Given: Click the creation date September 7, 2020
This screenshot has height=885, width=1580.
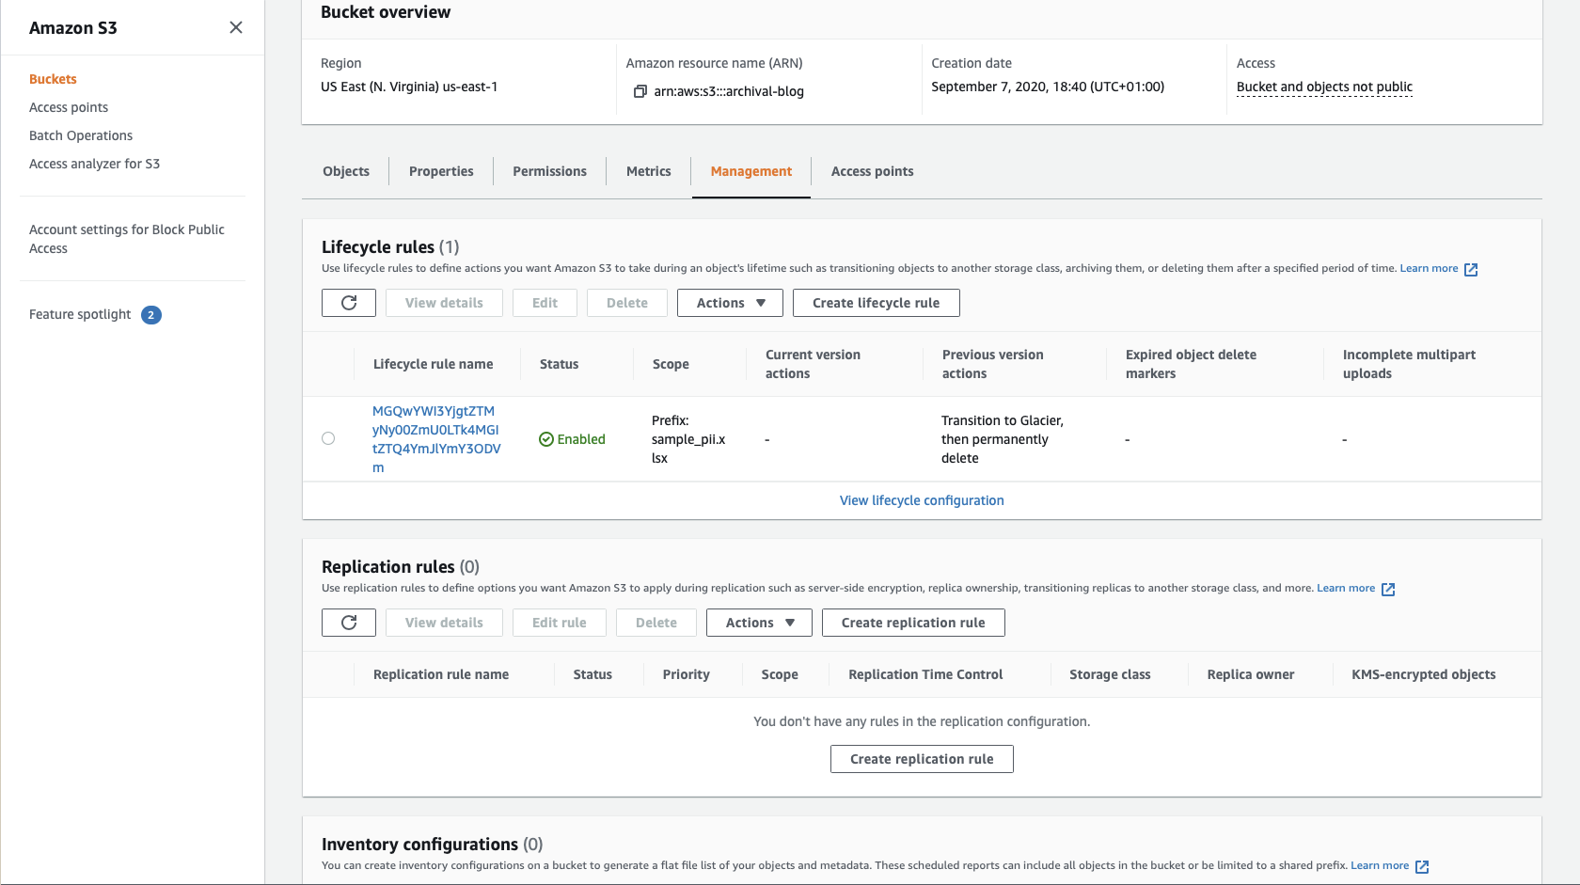Looking at the screenshot, I should [1048, 87].
